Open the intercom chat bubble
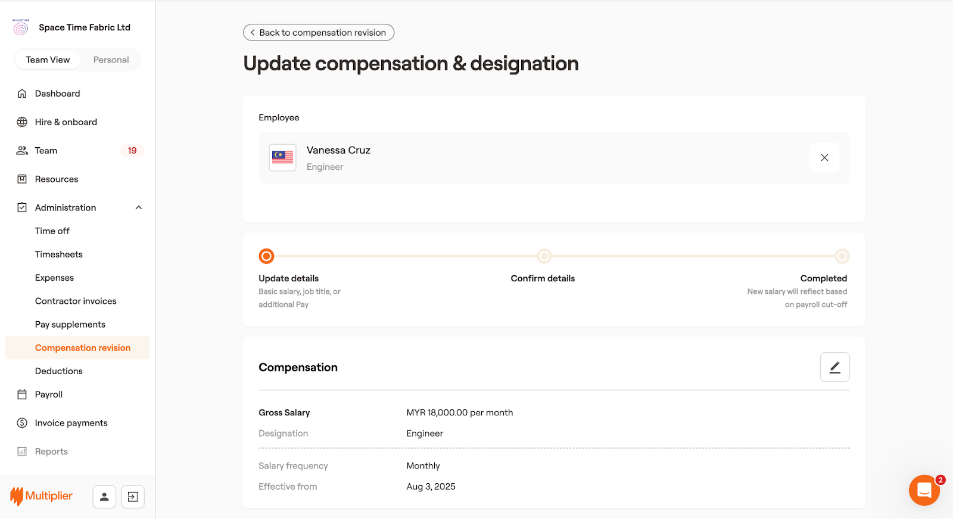Viewport: 953px width, 519px height. coord(924,490)
